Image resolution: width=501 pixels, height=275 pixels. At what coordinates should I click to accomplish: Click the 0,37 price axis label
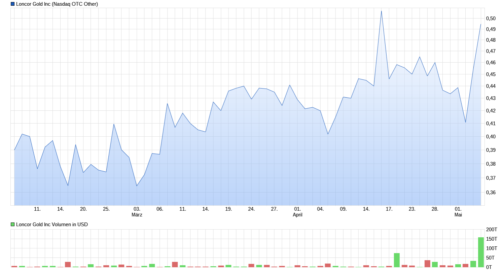point(491,178)
